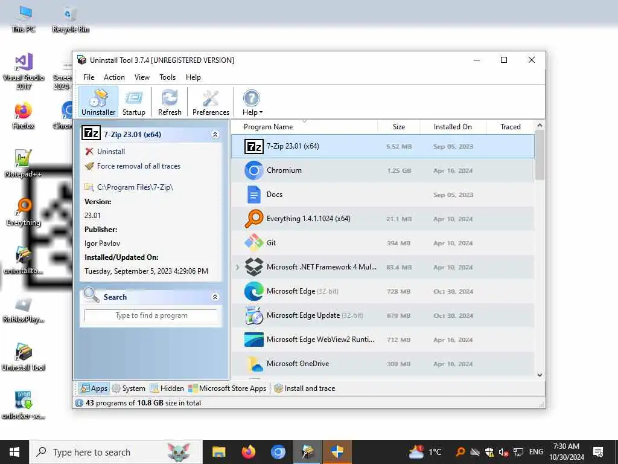
Task: Open the Recycle Bin desktop icon
Action: [70, 19]
